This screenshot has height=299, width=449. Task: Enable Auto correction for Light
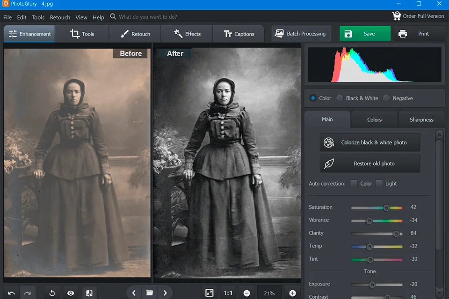tap(380, 184)
